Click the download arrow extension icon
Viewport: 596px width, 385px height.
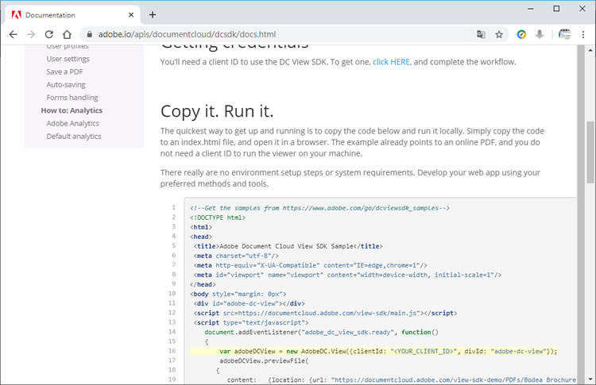[x=540, y=35]
